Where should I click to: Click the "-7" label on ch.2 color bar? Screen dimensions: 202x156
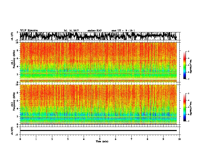click(188, 121)
